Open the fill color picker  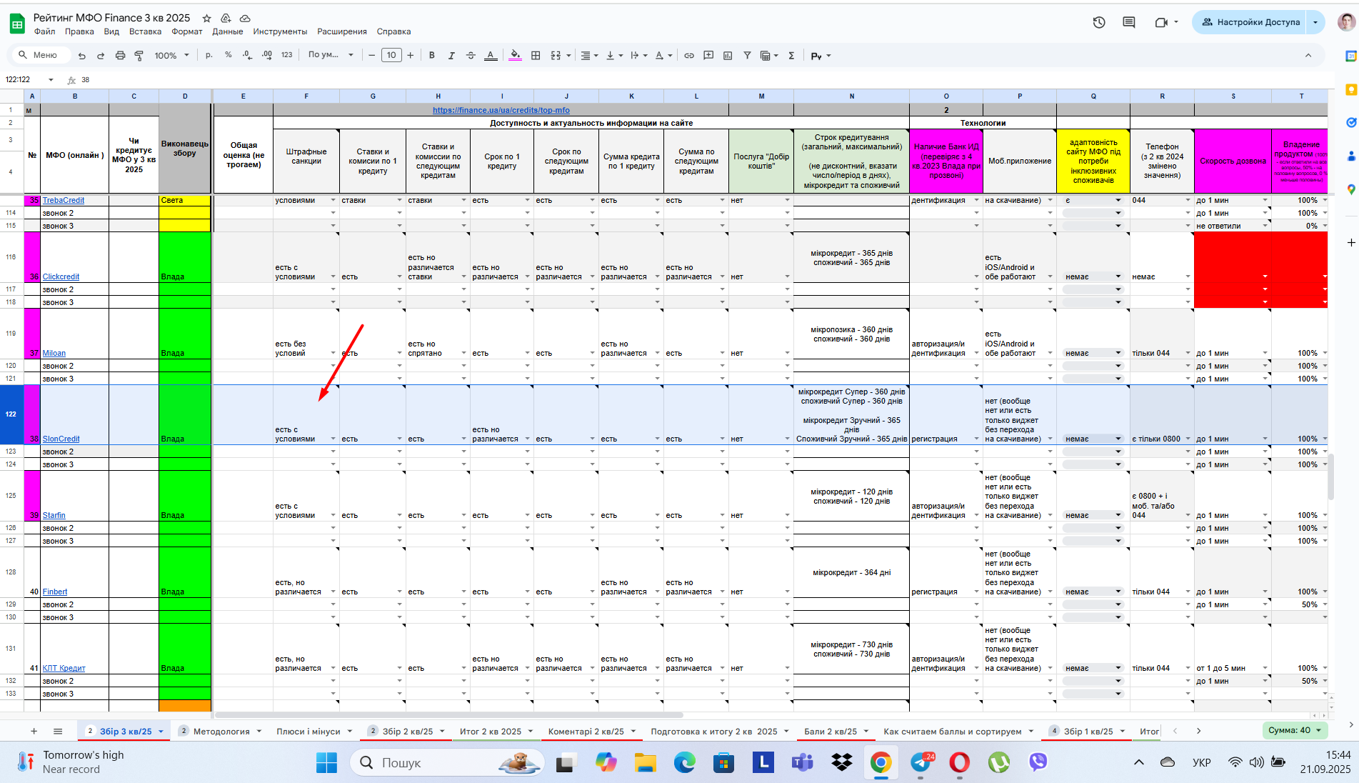(x=515, y=56)
